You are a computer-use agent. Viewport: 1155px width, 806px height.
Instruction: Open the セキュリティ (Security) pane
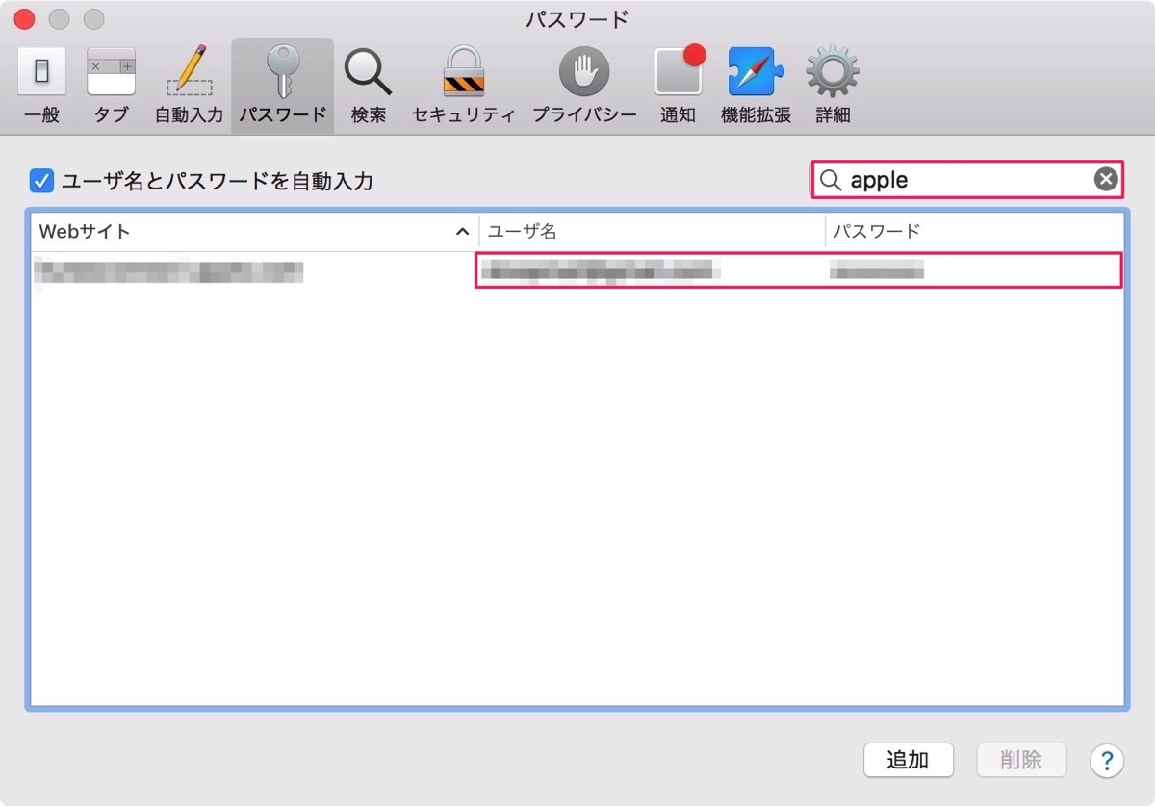click(464, 84)
